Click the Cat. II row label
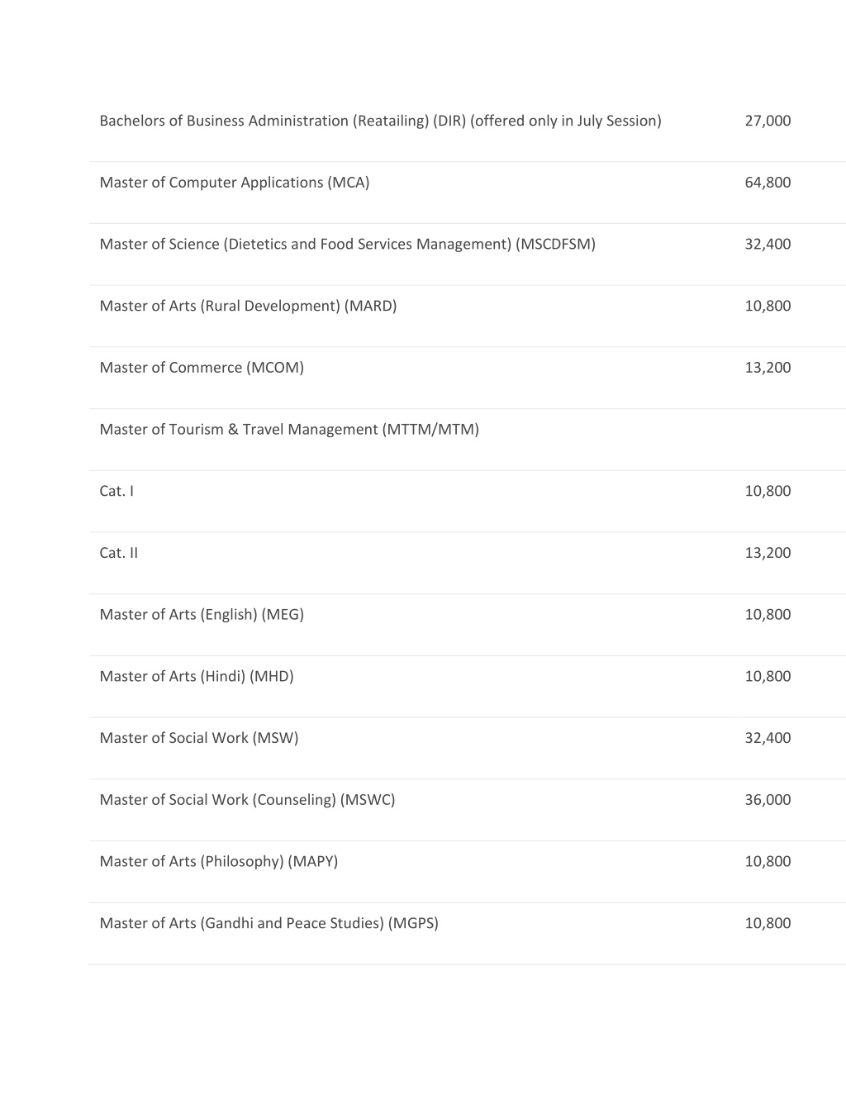 [118, 553]
